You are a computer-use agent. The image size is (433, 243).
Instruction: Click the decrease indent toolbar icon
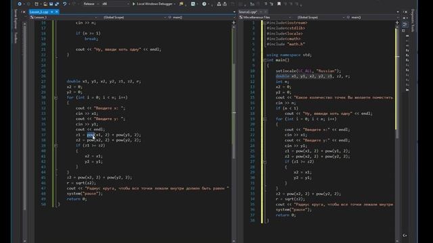[x=266, y=4]
